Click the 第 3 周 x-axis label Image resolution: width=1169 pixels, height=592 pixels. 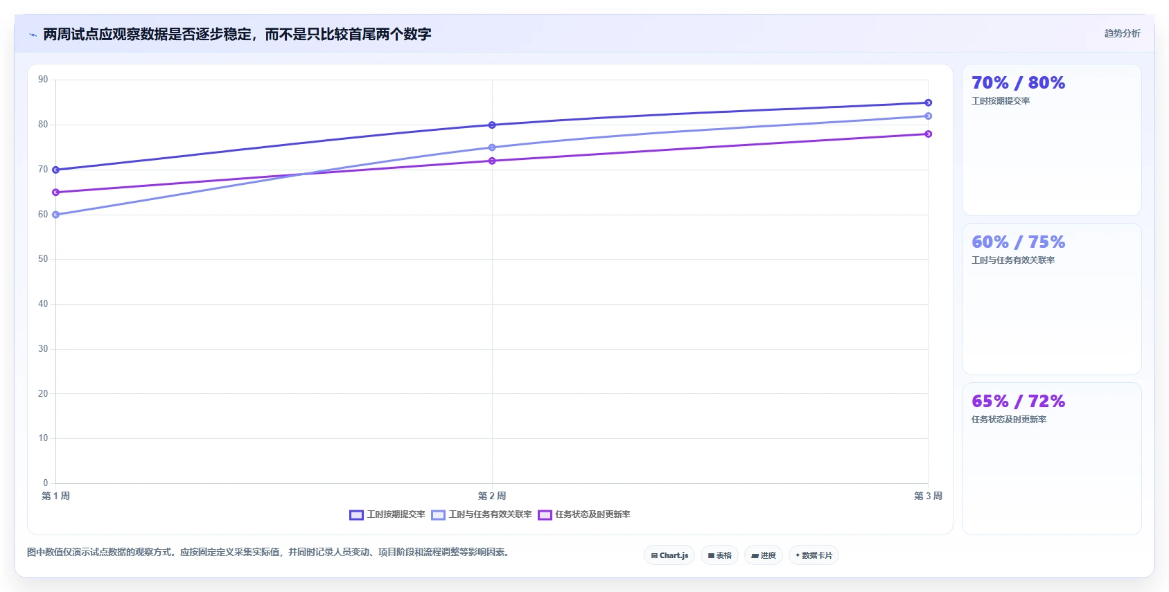point(928,496)
